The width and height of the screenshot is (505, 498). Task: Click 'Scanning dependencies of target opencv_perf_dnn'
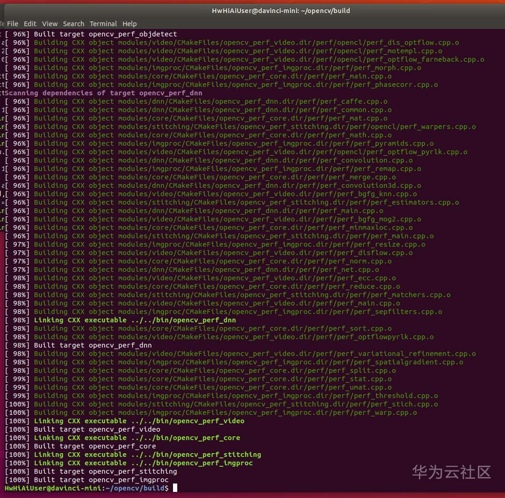[x=103, y=93]
